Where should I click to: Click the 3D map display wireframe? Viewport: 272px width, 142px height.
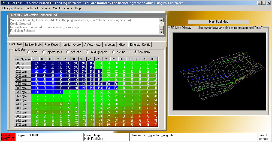tap(219, 72)
